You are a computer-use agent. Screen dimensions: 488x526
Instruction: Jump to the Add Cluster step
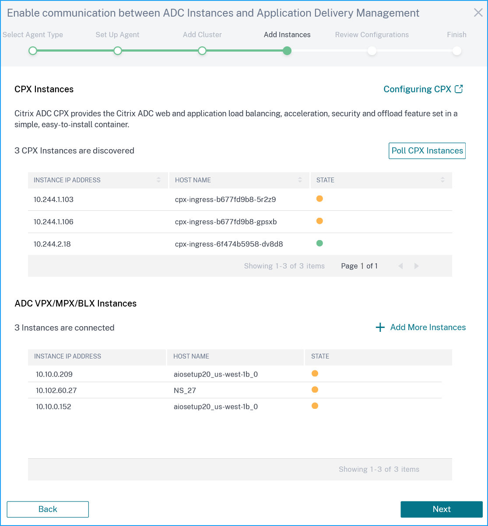(202, 51)
